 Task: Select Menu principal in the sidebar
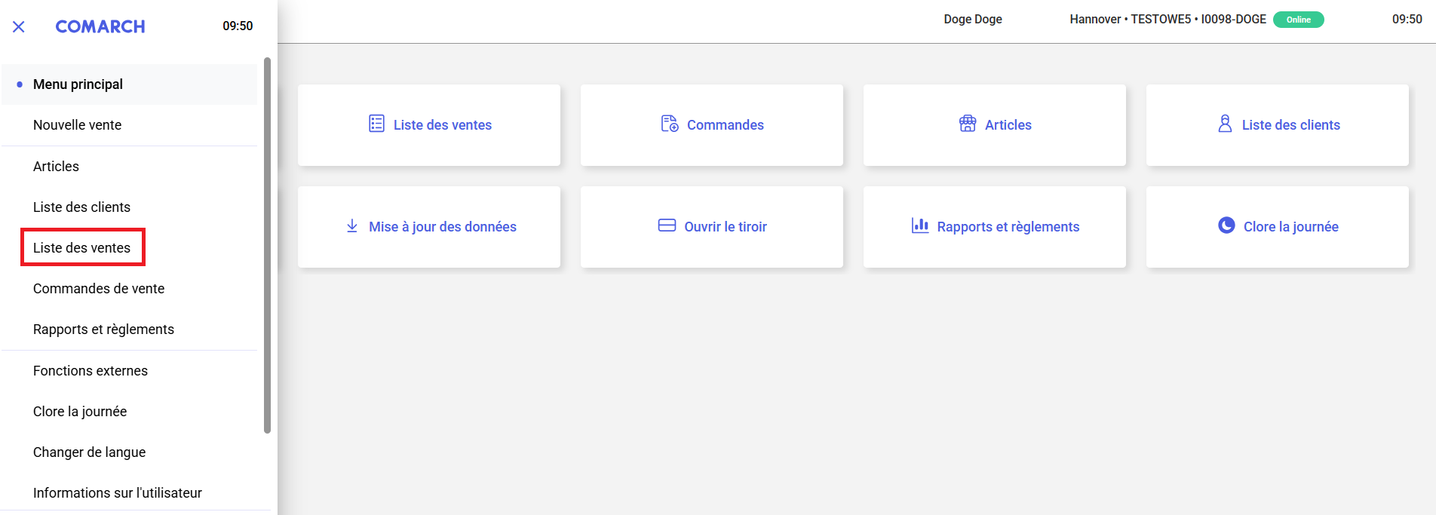pos(78,84)
